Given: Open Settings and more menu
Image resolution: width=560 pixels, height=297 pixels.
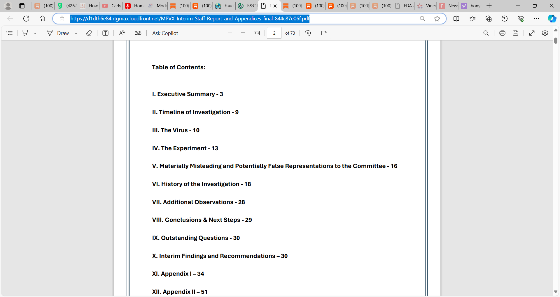Looking at the screenshot, I should 537,19.
